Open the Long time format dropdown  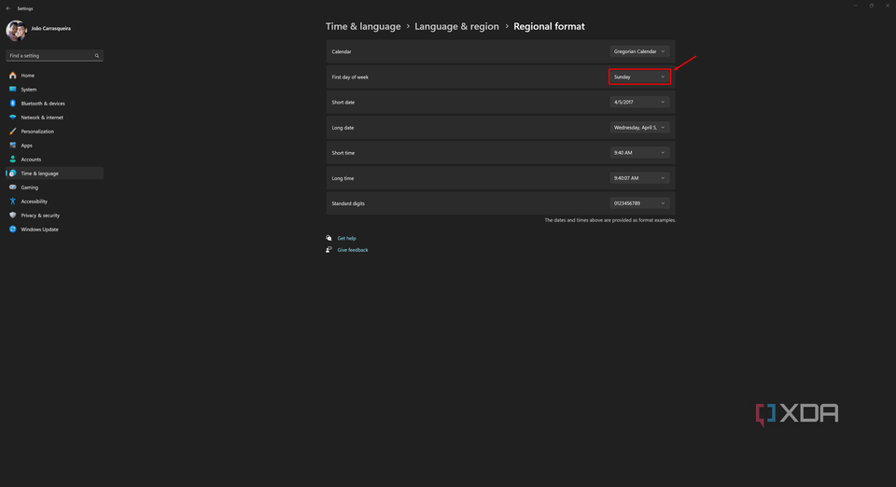click(x=639, y=178)
